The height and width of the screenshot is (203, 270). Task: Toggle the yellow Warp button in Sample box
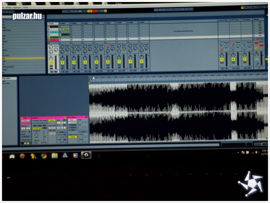point(52,121)
